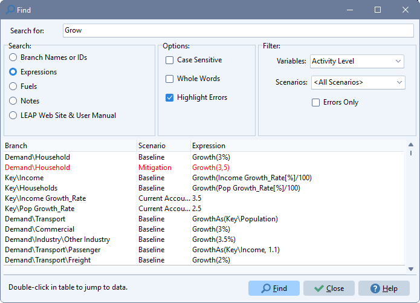Click the Search for text field
Screen dimensions: 420x303
tap(238, 31)
